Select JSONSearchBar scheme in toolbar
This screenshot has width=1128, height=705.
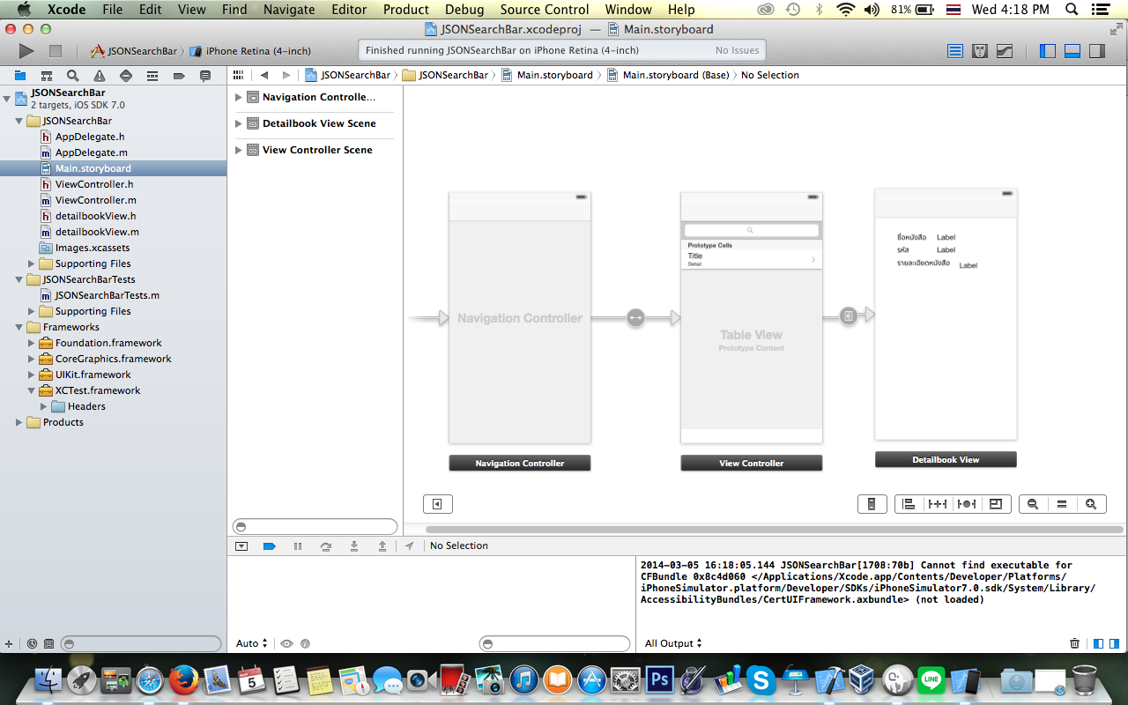[x=134, y=51]
